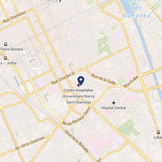Click the Av. de la Garenne label
The image size is (162, 162).
pos(30,143)
